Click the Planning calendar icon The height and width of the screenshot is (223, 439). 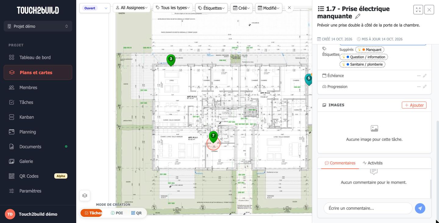[x=12, y=132]
